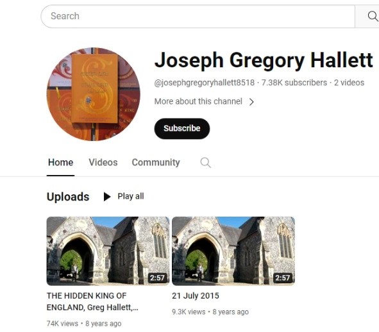Click the 2:57 badge on second video

(x=283, y=278)
